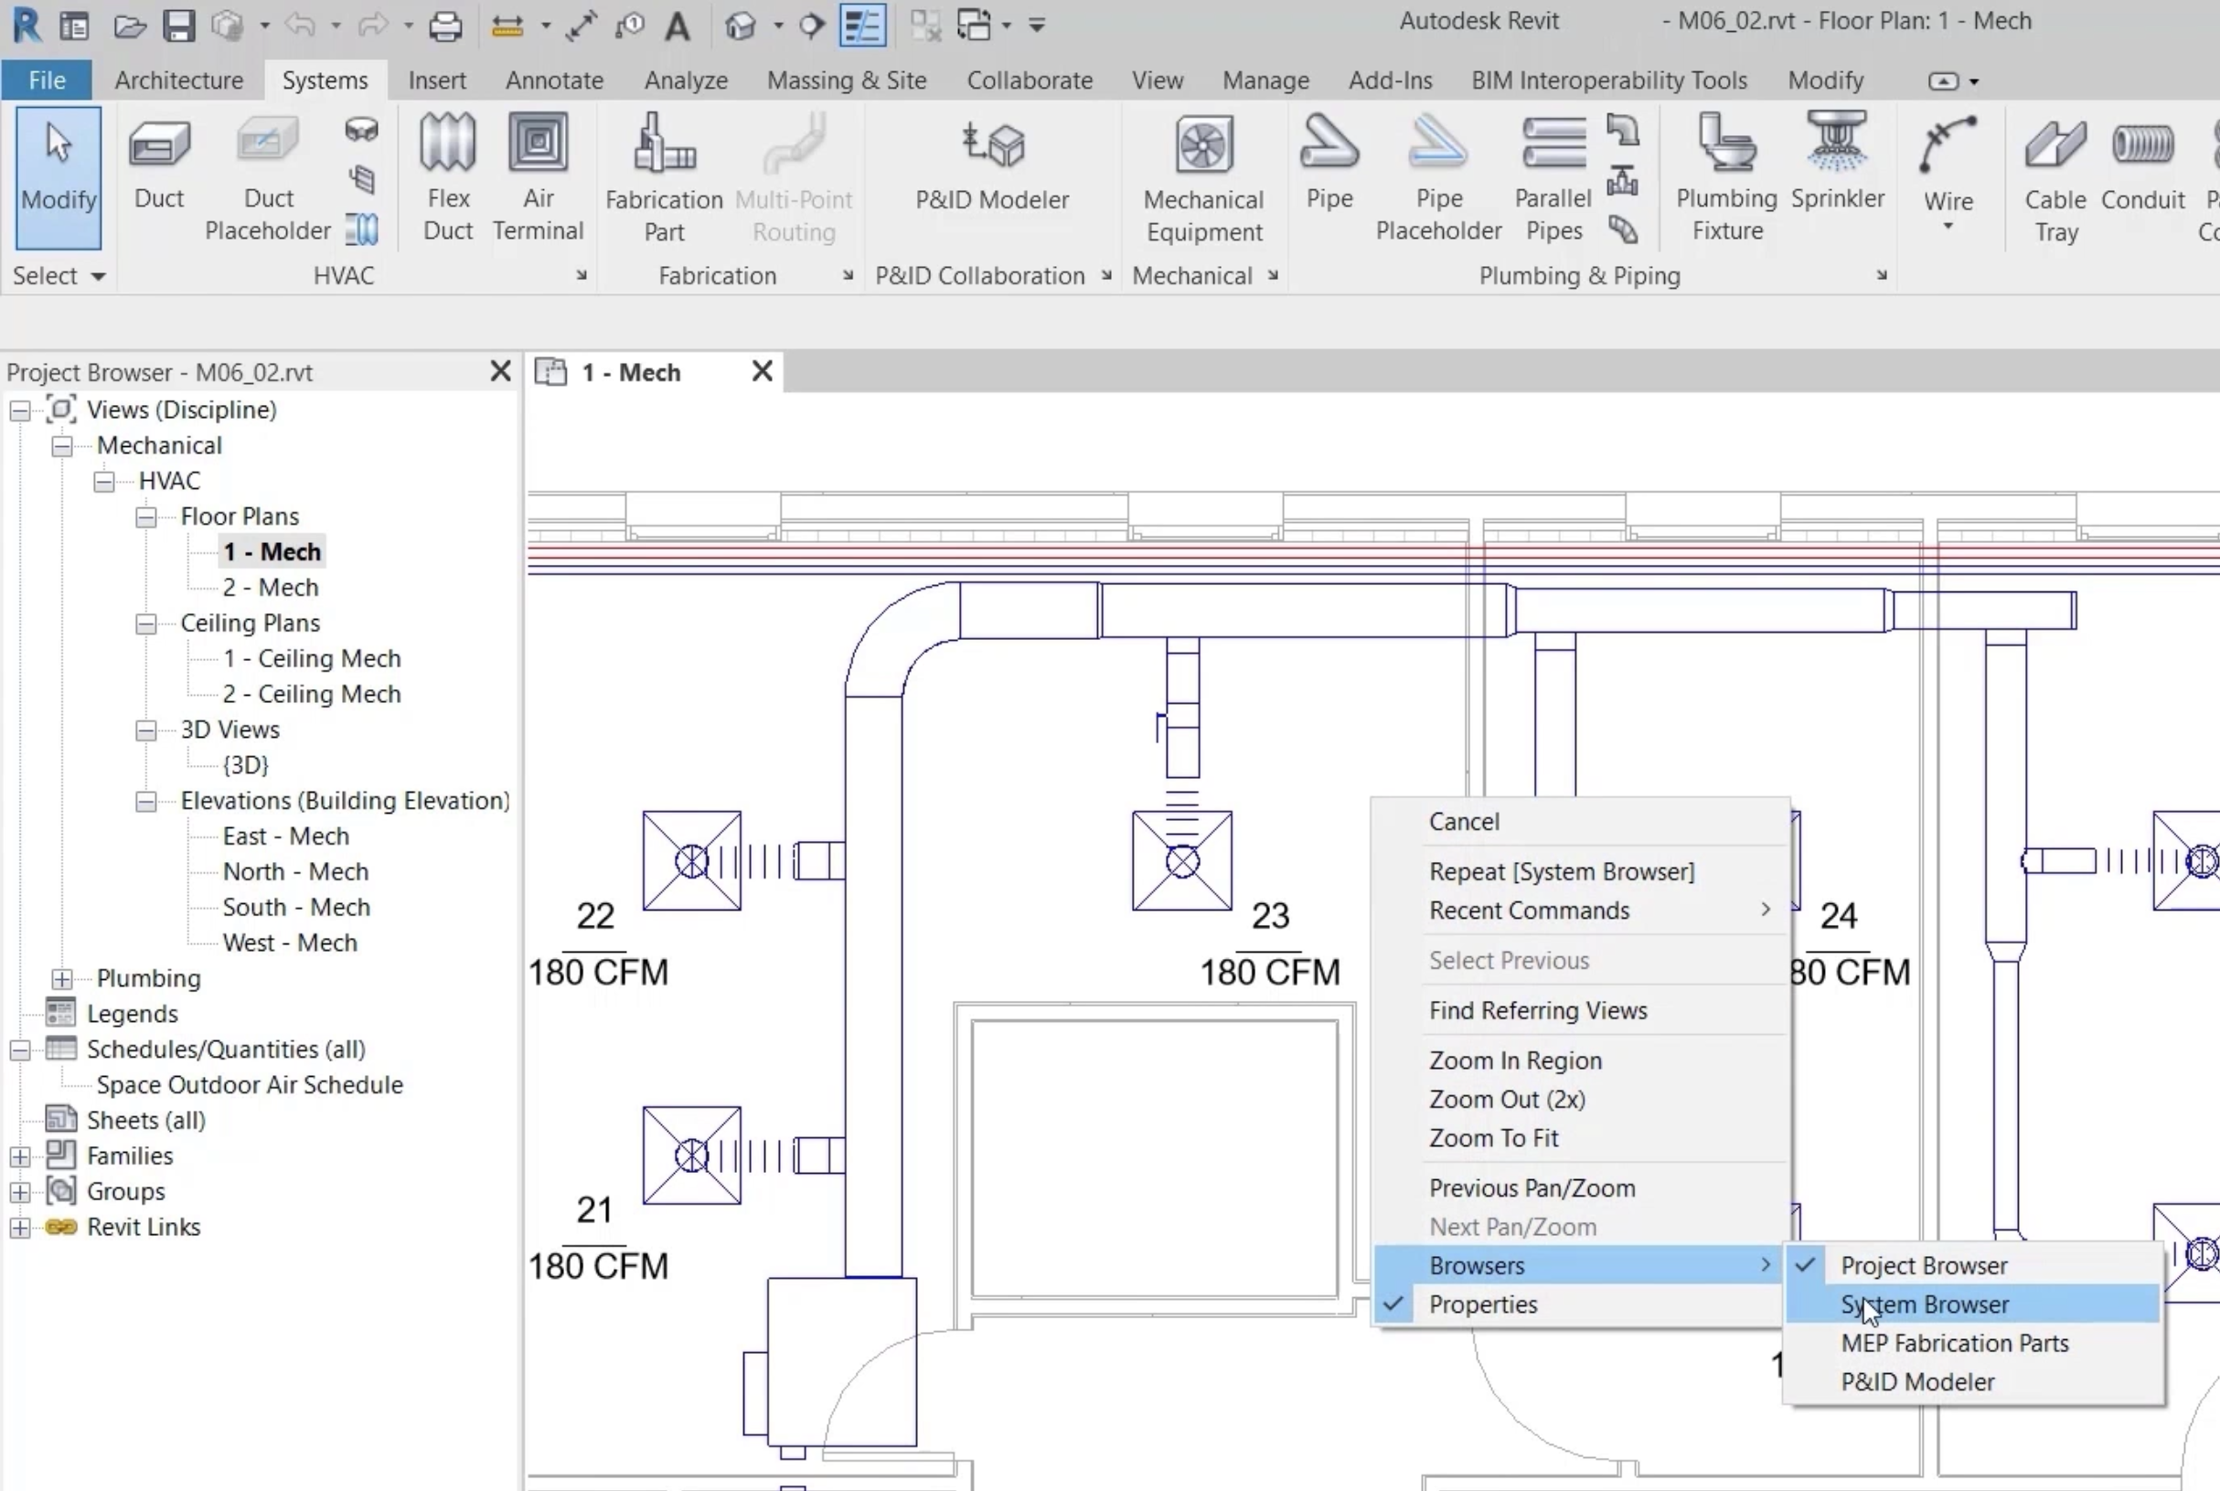
Task: Collapse the Ceiling Plans node
Action: click(x=145, y=623)
